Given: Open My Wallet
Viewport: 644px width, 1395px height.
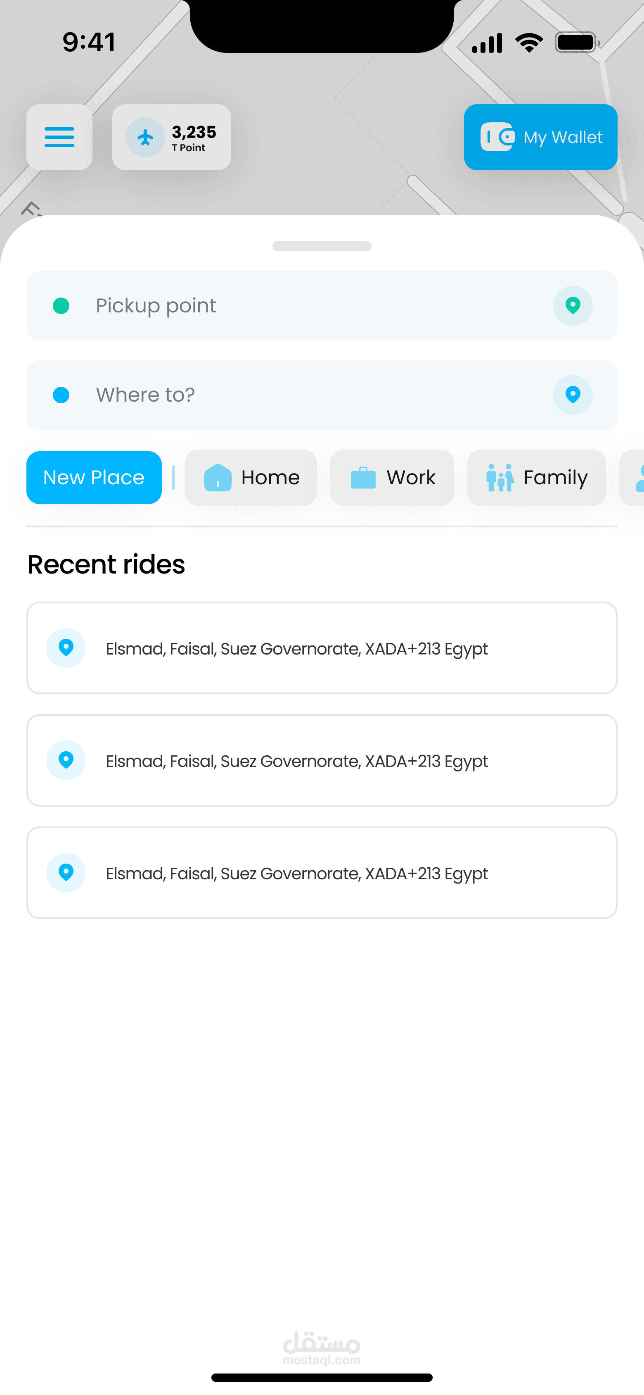Looking at the screenshot, I should (x=540, y=137).
